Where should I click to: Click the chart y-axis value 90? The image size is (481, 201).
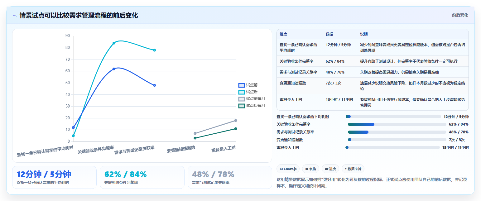(x=68, y=36)
